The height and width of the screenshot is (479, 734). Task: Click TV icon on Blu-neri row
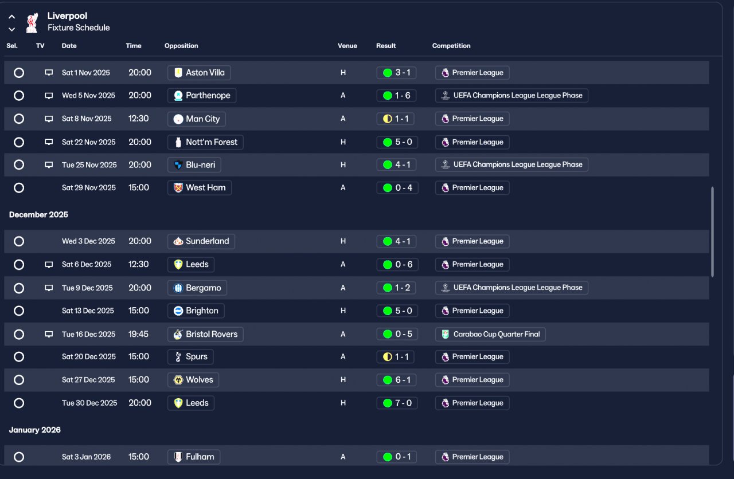[x=49, y=165]
